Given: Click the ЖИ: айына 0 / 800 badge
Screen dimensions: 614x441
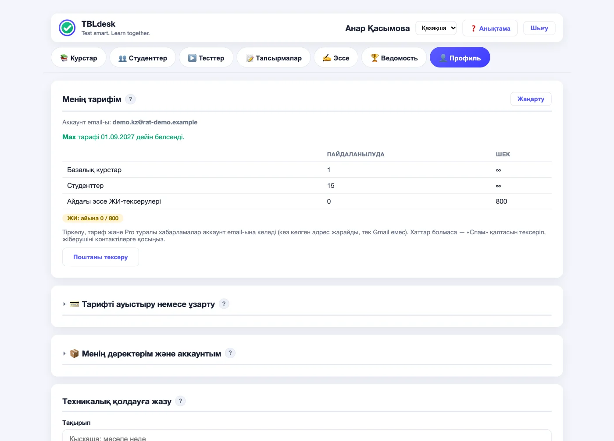Looking at the screenshot, I should click(93, 218).
